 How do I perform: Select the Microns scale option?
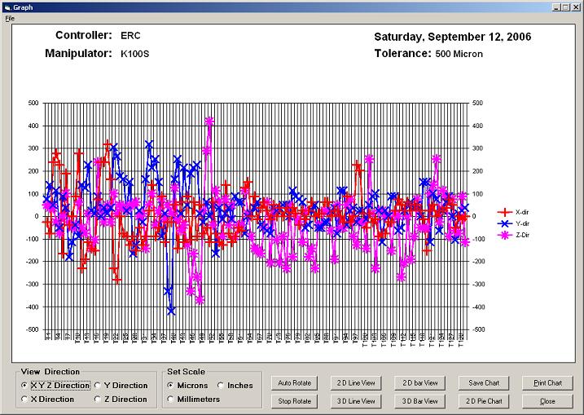(x=170, y=386)
